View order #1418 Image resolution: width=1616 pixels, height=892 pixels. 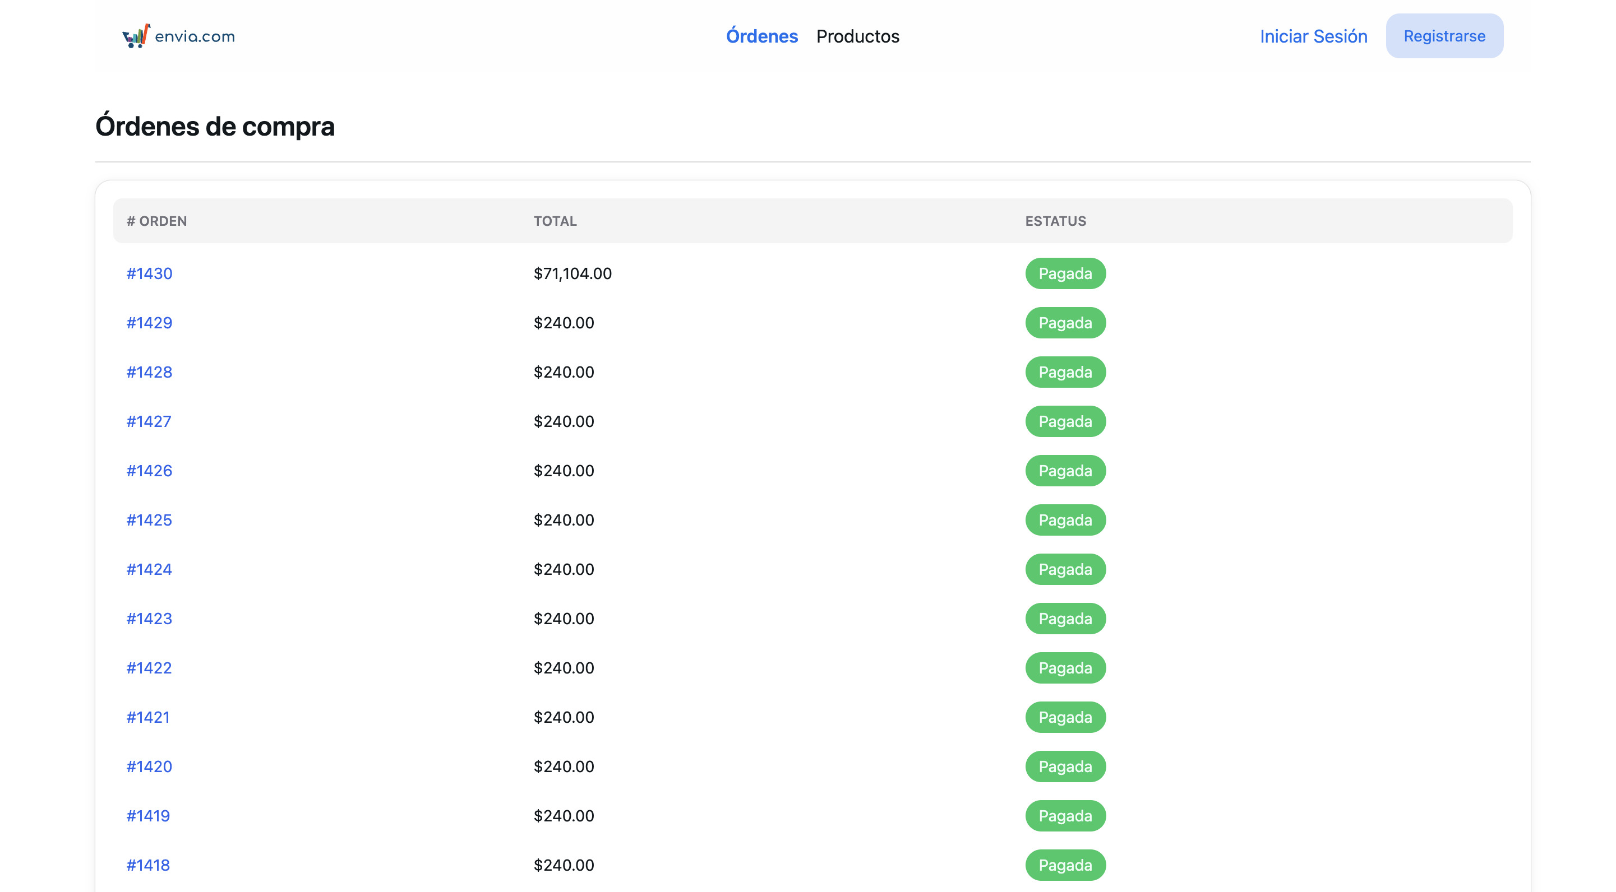(x=148, y=865)
